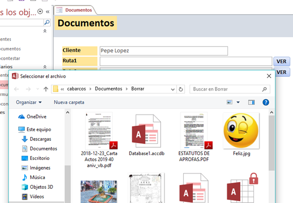
Task: Select Descargas folder in sidebar
Action: 40,139
